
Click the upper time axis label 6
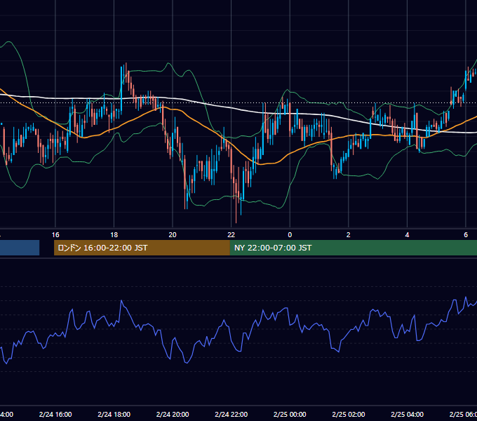pos(466,235)
